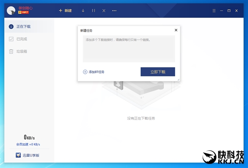Click the 新建 new task button
This screenshot has width=248, height=168.
[x=65, y=11]
